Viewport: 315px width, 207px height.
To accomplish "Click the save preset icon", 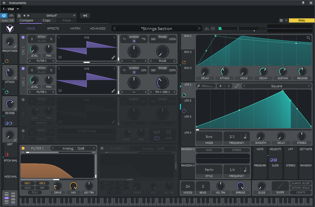I will click(207, 29).
